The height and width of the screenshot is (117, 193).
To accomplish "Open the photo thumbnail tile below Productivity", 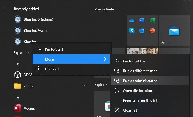I will (x=142, y=51).
